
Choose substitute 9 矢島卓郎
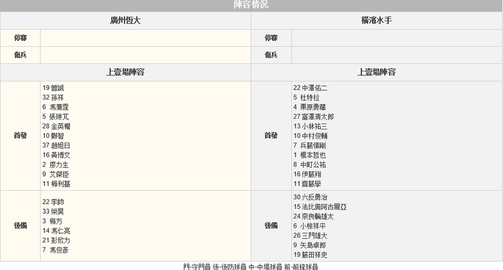[x=310, y=245]
